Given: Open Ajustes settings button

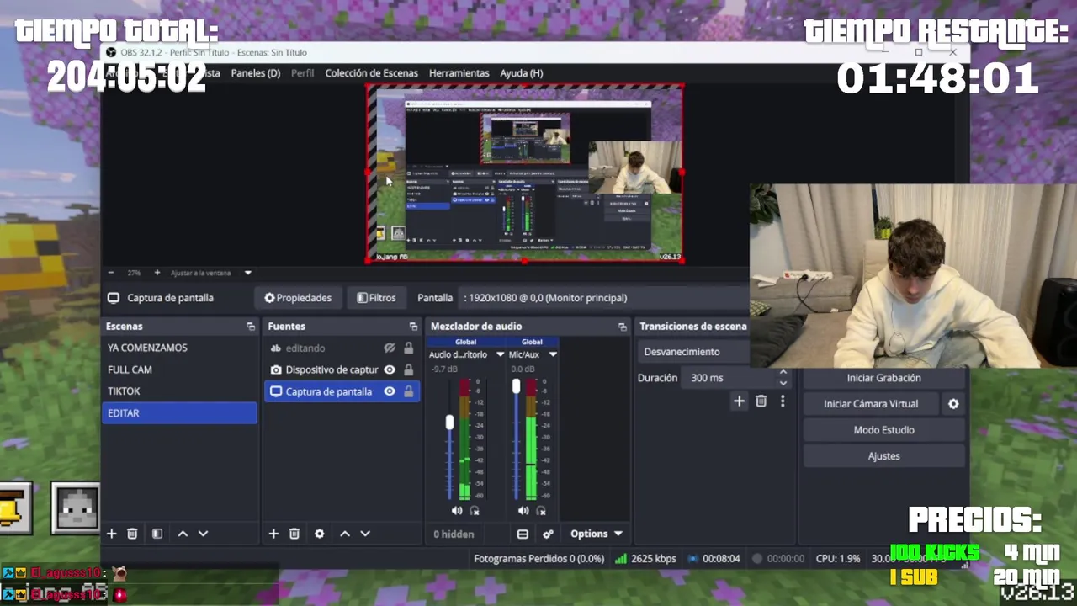Looking at the screenshot, I should (883, 456).
